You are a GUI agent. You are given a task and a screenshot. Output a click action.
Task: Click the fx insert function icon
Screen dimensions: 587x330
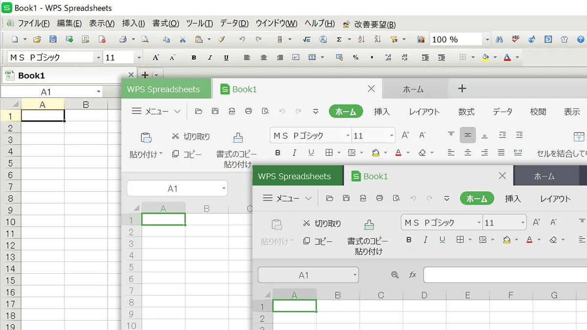point(412,275)
